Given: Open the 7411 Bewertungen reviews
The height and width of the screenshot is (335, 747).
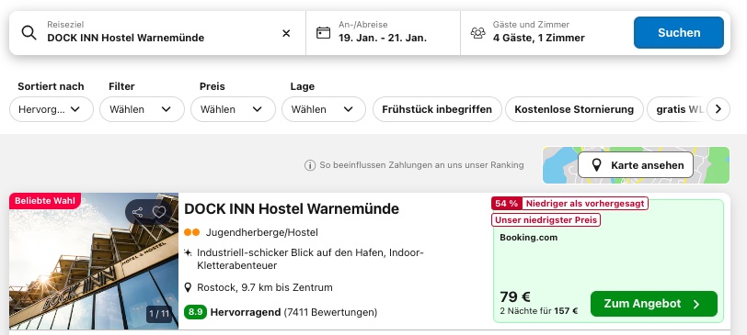Looking at the screenshot, I should tap(330, 312).
